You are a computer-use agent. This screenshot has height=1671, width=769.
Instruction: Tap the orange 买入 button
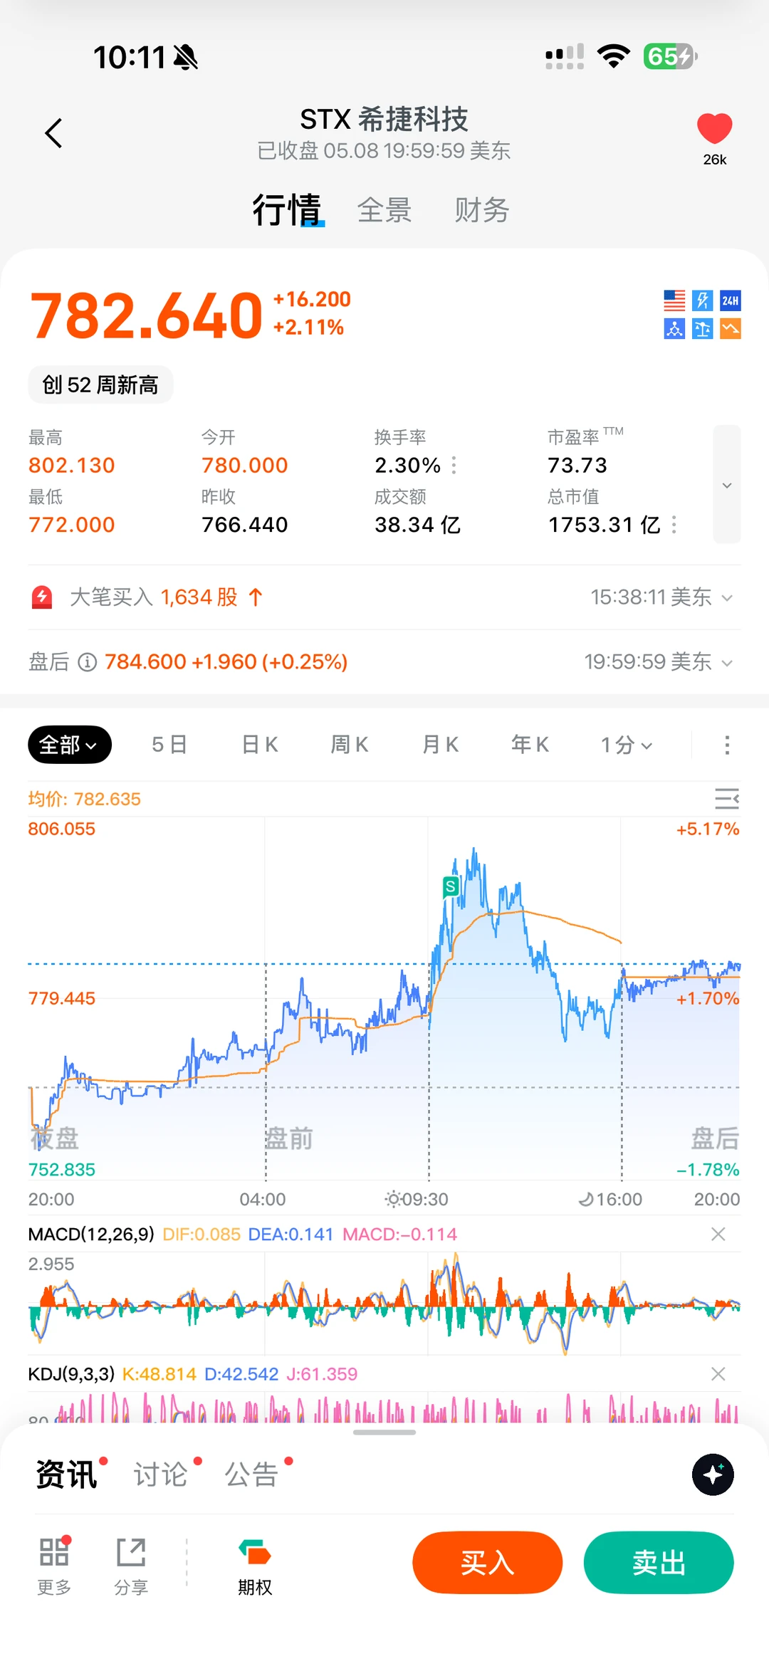pos(488,1563)
